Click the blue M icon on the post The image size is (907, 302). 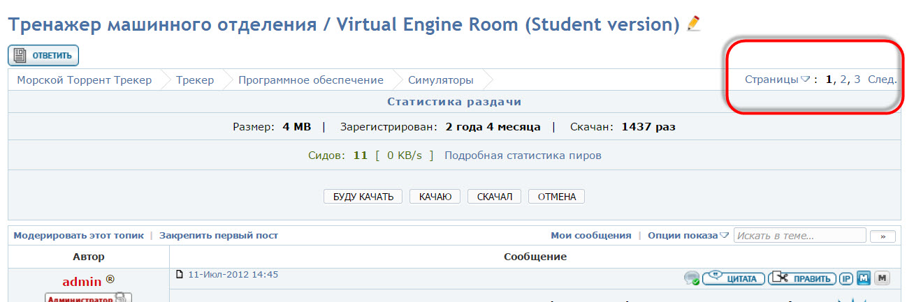[x=864, y=278]
